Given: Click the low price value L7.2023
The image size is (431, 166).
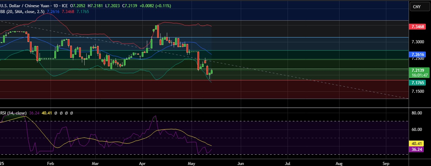Looking at the screenshot, I should (x=112, y=6).
